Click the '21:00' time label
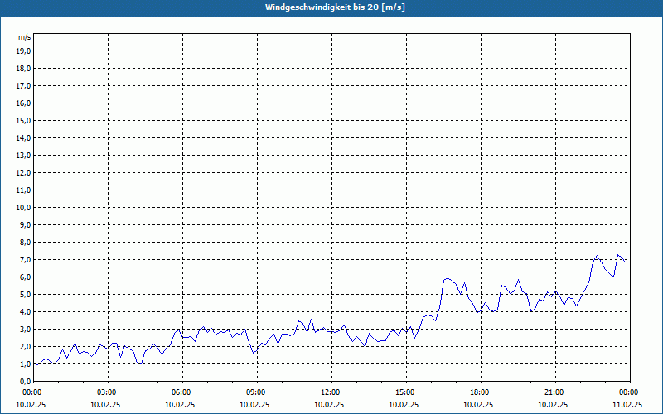 555,392
